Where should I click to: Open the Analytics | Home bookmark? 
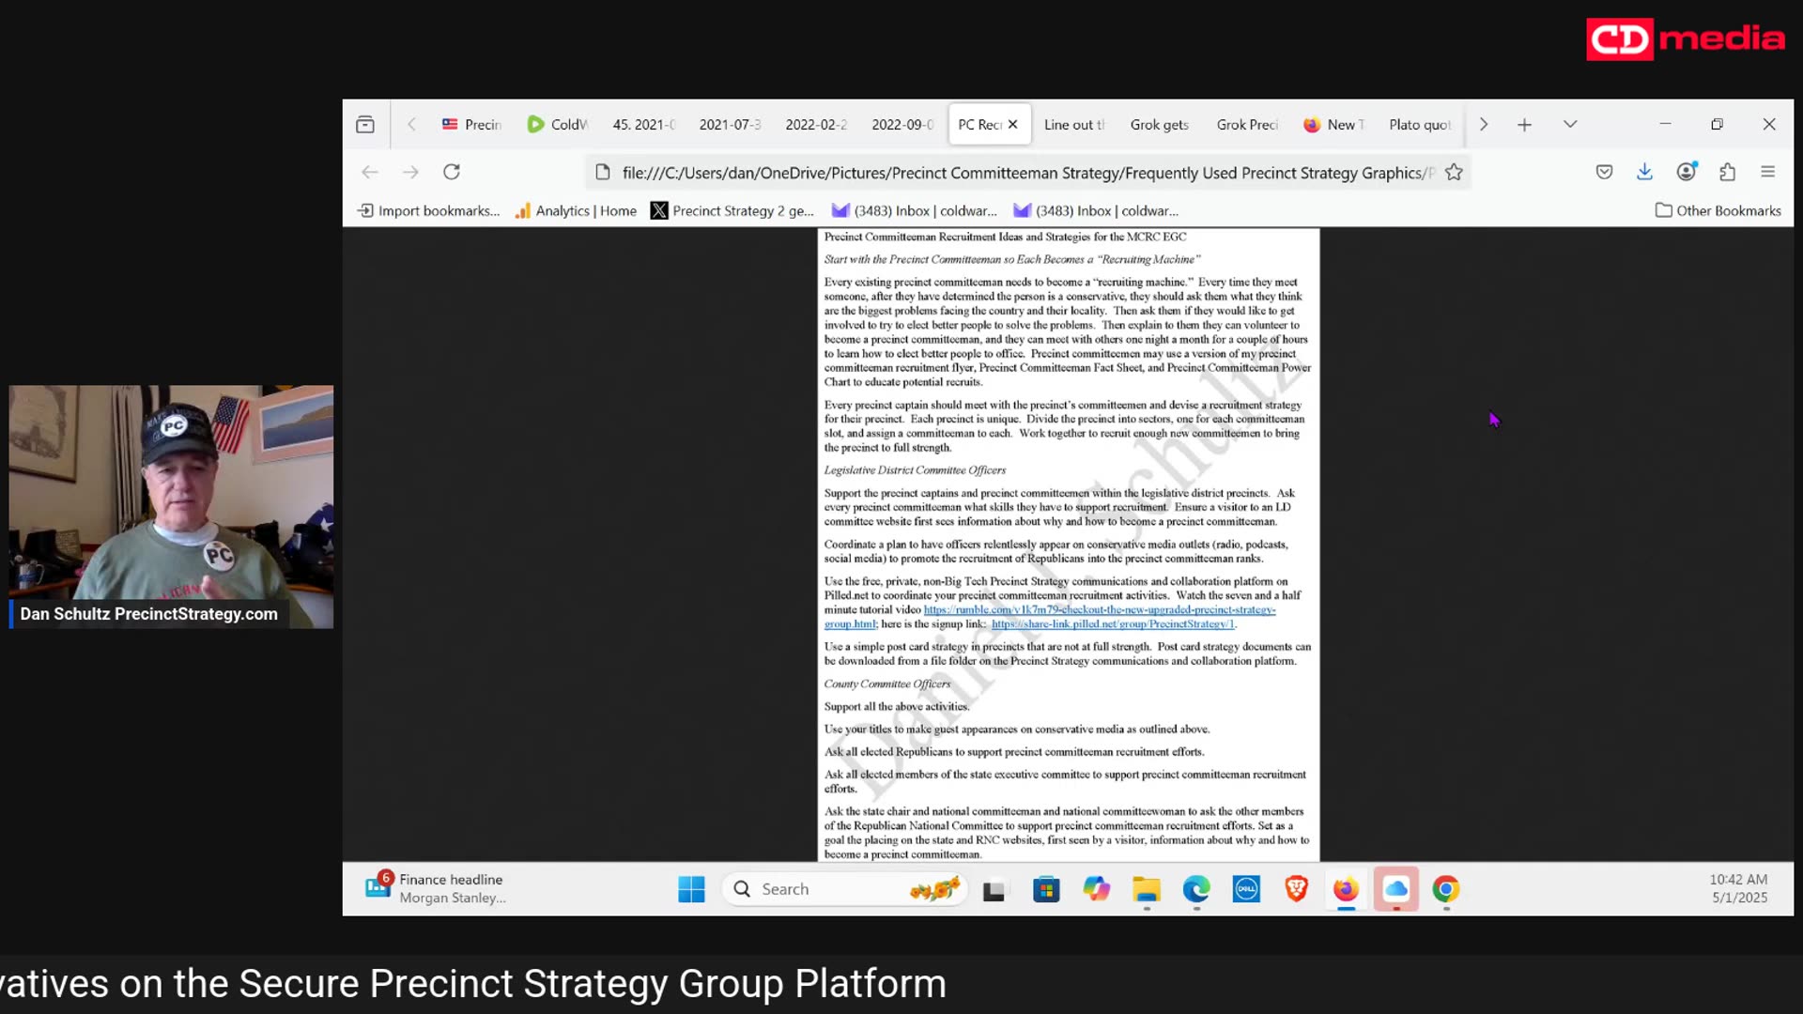coord(576,210)
